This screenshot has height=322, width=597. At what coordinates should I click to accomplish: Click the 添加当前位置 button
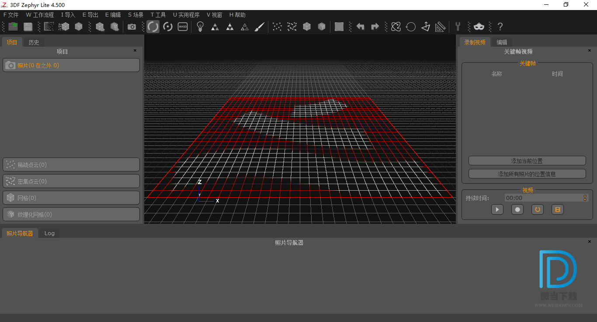[527, 161]
